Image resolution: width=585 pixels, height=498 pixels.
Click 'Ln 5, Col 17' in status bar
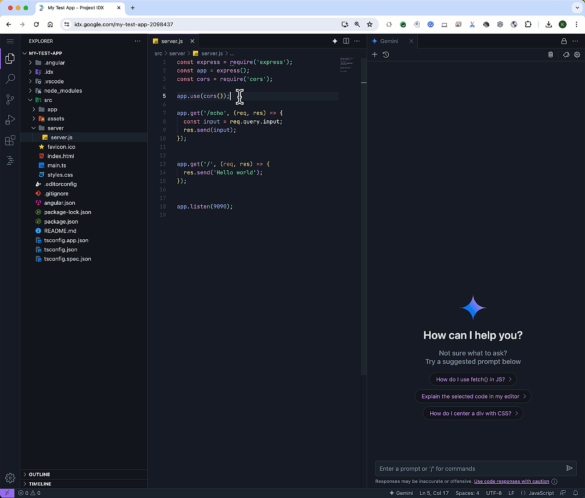tap(434, 493)
